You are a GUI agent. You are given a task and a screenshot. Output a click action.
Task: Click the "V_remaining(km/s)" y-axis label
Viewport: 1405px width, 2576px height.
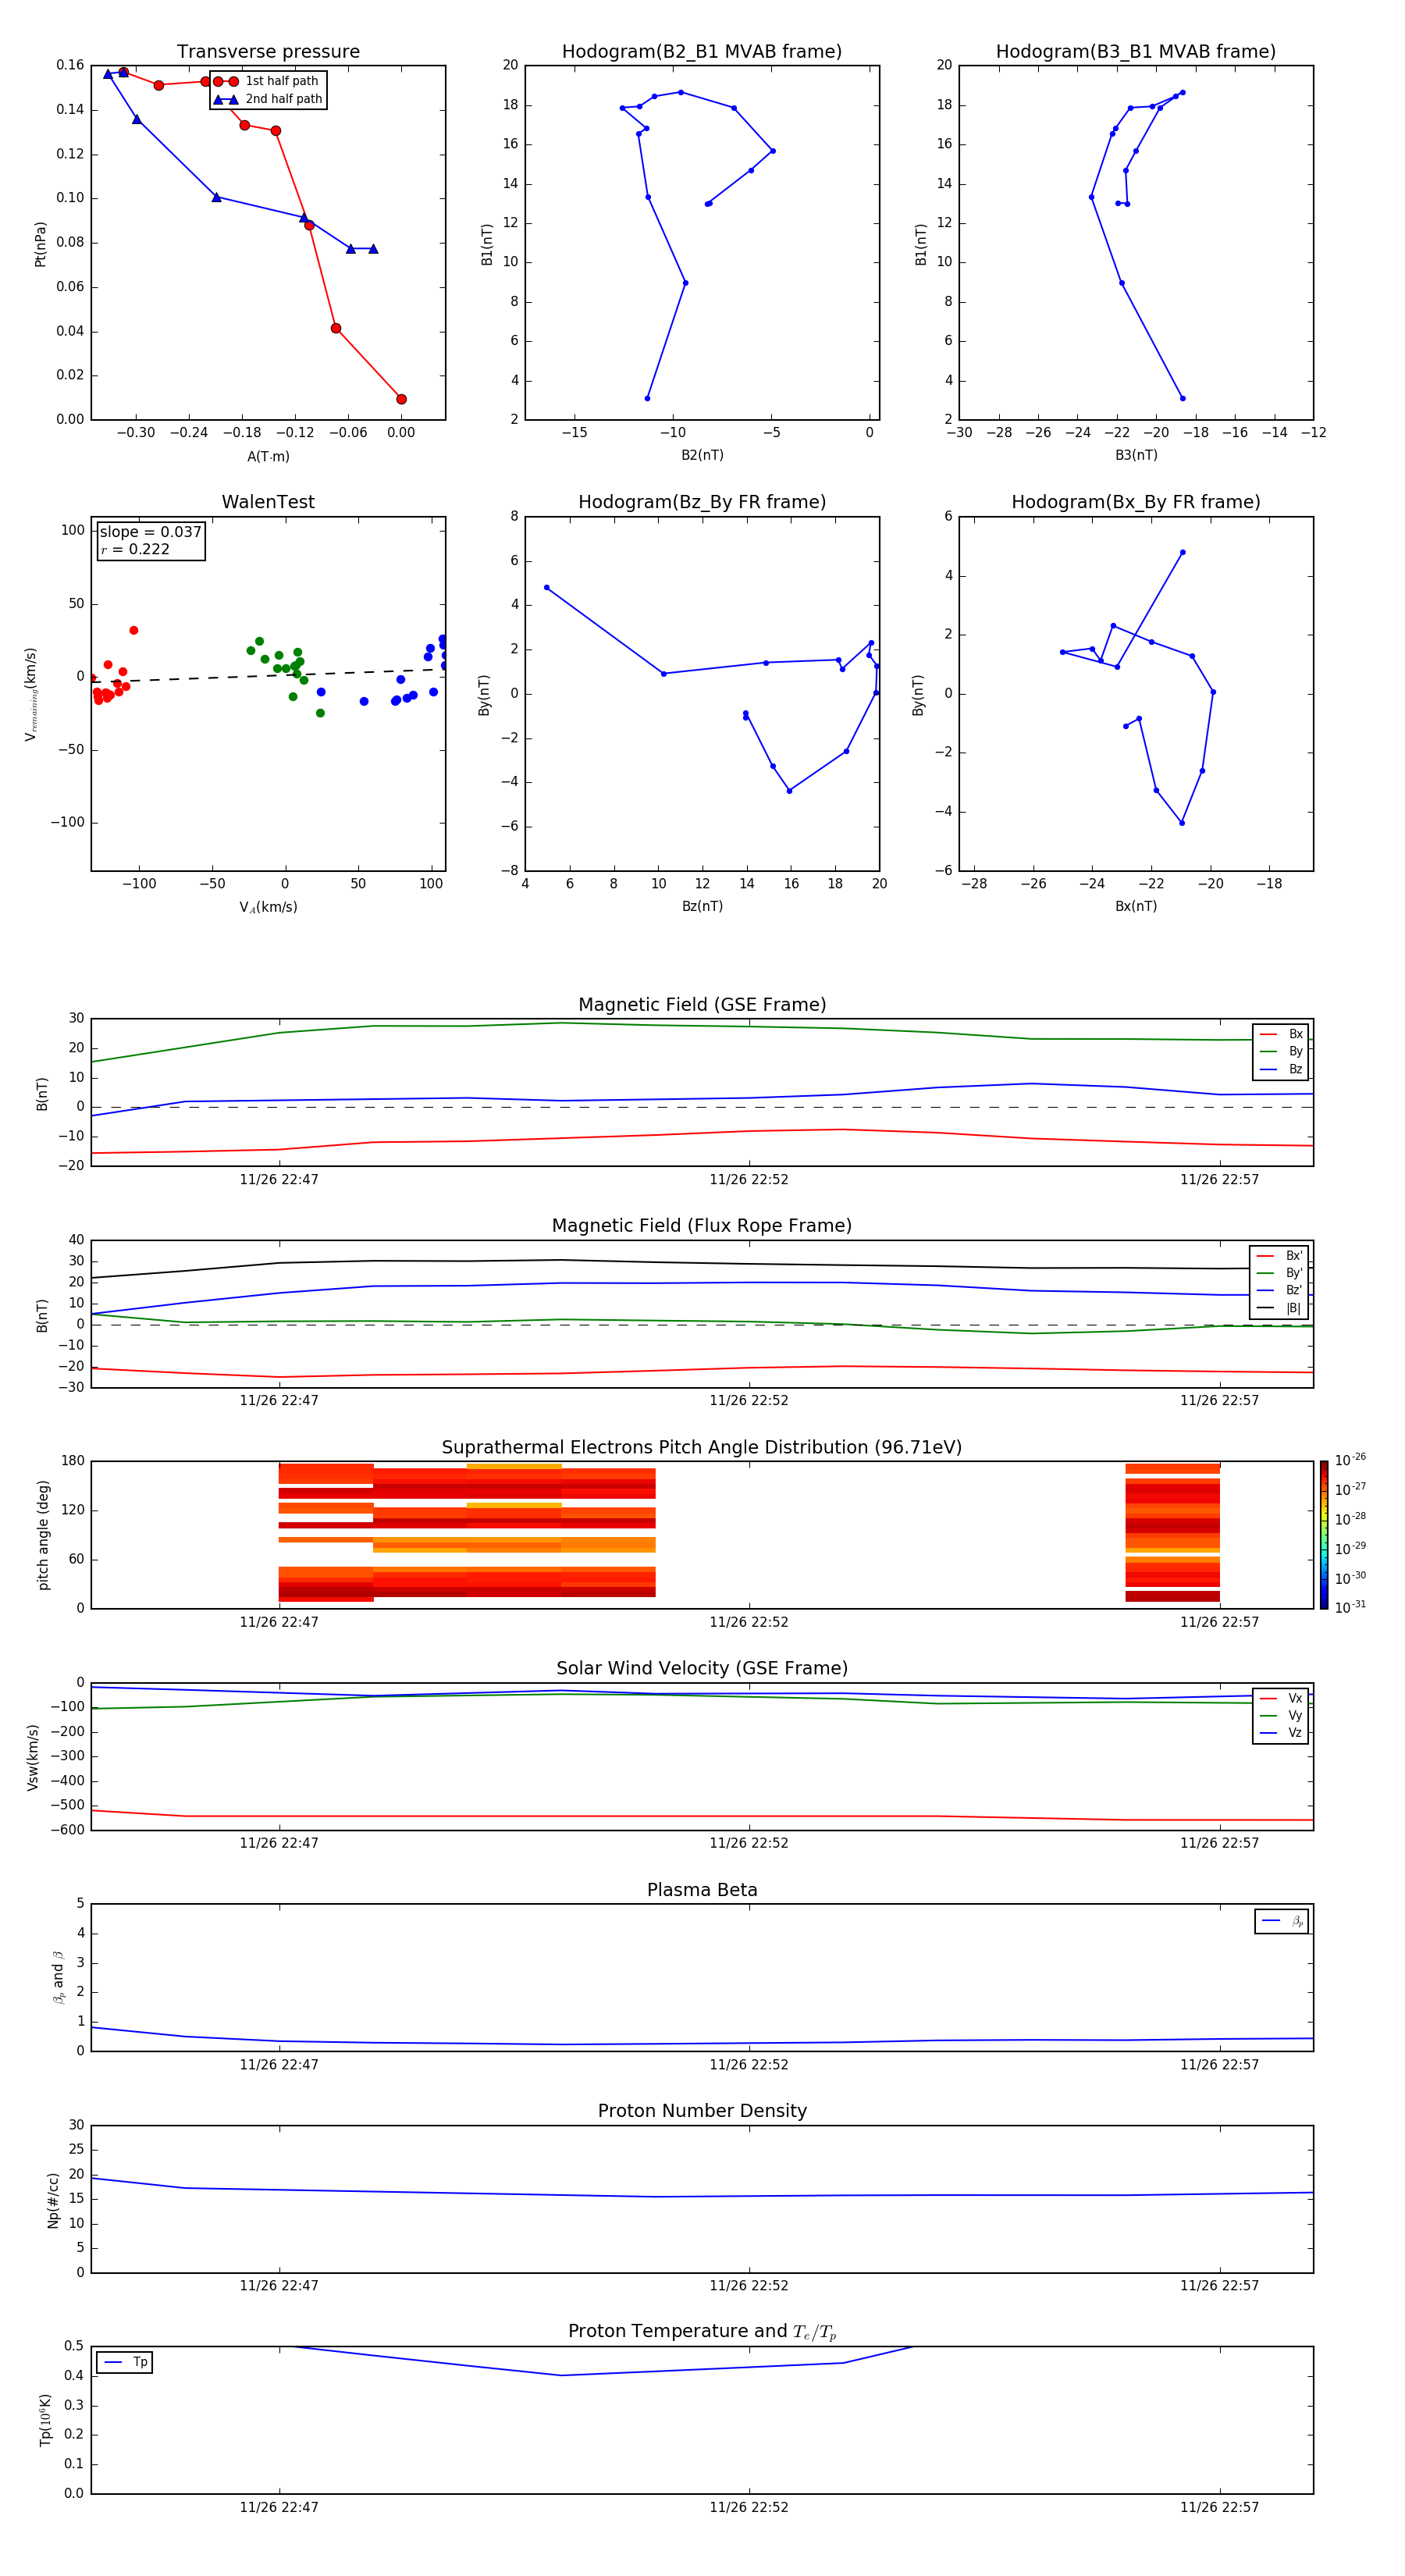coord(31,694)
